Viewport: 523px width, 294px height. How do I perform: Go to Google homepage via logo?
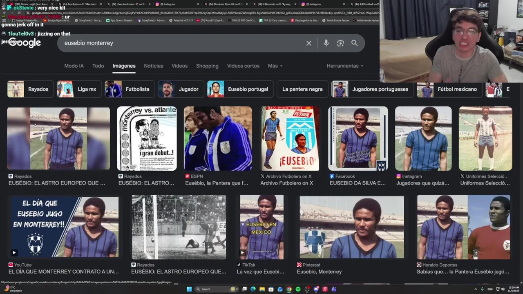coord(25,43)
